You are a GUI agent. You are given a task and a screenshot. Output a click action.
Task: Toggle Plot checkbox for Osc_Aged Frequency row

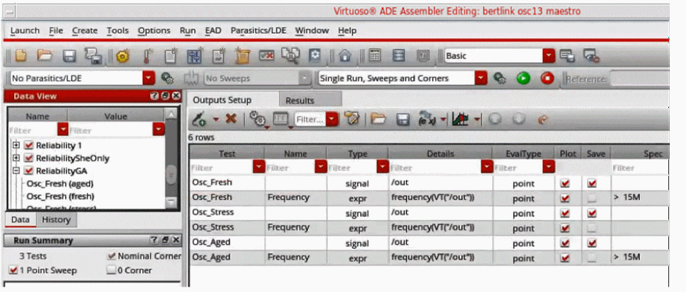pyautogui.click(x=565, y=258)
